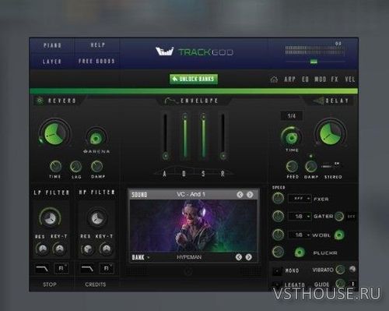Click the HP Filter Res knob
The image size is (389, 311).
pos(87,249)
